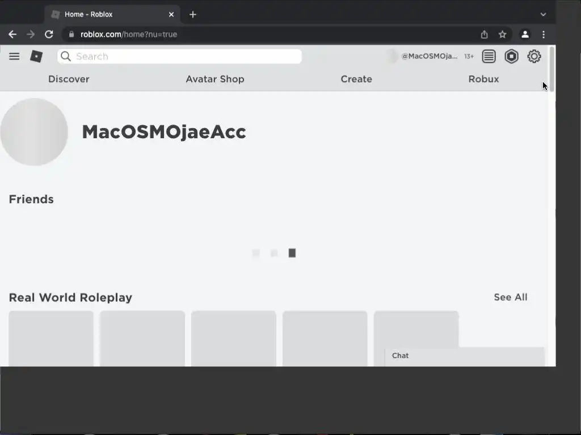Click the address bar URL
The image size is (581, 435).
click(129, 35)
